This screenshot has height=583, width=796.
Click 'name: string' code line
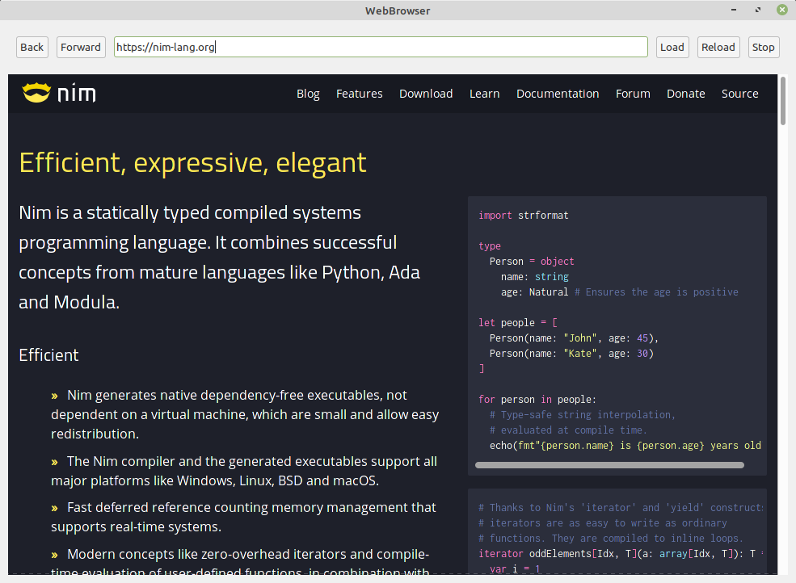point(534,276)
